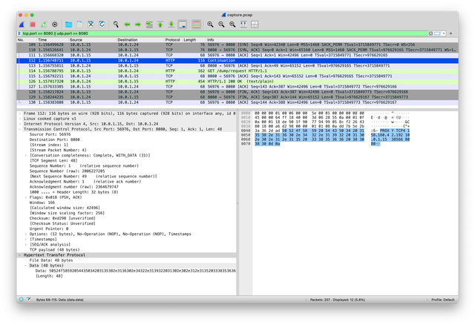Sort packets by the Protocol column

[172, 39]
